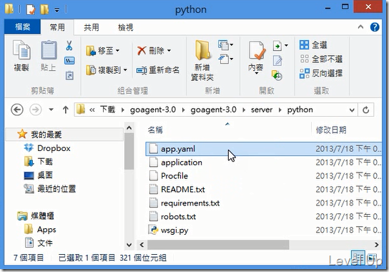389x272 pixels.
Task: Click the Move to (移至) button
Action: pos(103,51)
